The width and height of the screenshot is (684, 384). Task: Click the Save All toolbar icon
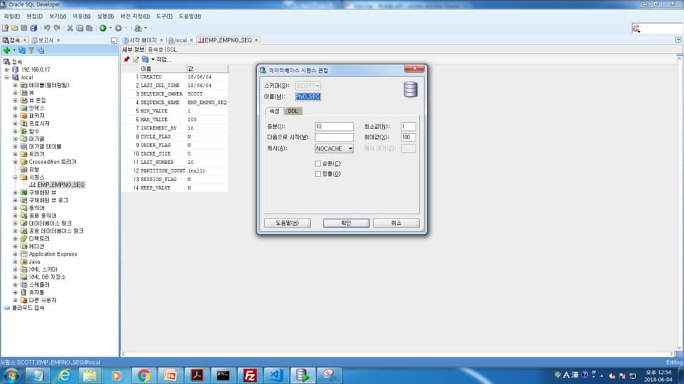click(x=33, y=28)
